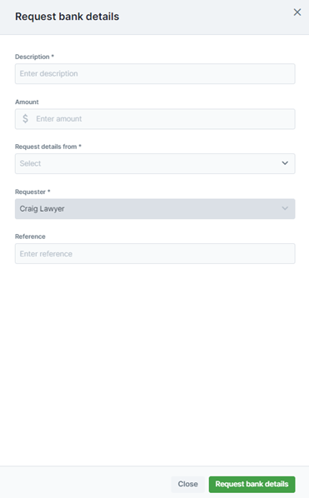This screenshot has width=309, height=498.
Task: Close the dialog with the X icon
Action: (x=297, y=12)
